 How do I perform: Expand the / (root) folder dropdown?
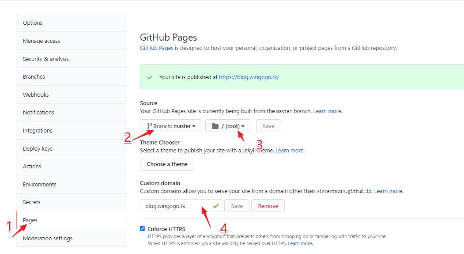(228, 126)
